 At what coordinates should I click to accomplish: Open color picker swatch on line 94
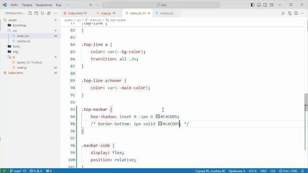pos(158,116)
